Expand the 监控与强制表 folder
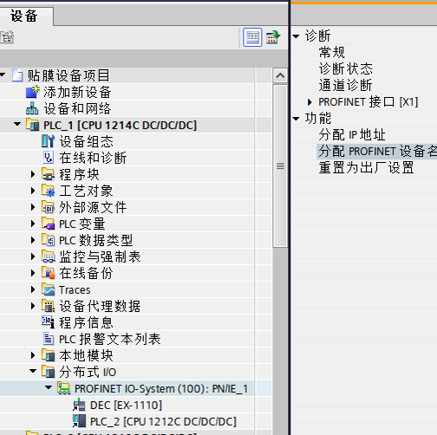 click(x=33, y=256)
